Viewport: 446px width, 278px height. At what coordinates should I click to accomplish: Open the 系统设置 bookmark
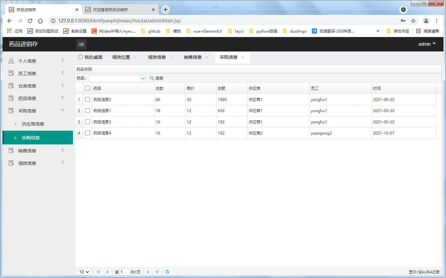(75, 31)
